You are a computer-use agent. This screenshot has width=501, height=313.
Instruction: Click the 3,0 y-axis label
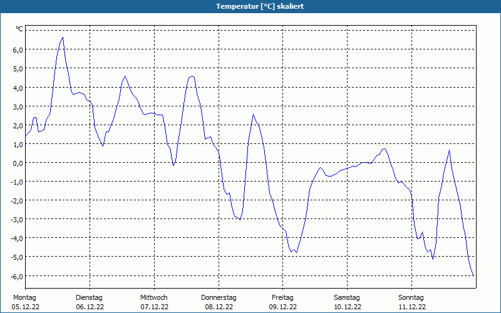click(x=18, y=106)
